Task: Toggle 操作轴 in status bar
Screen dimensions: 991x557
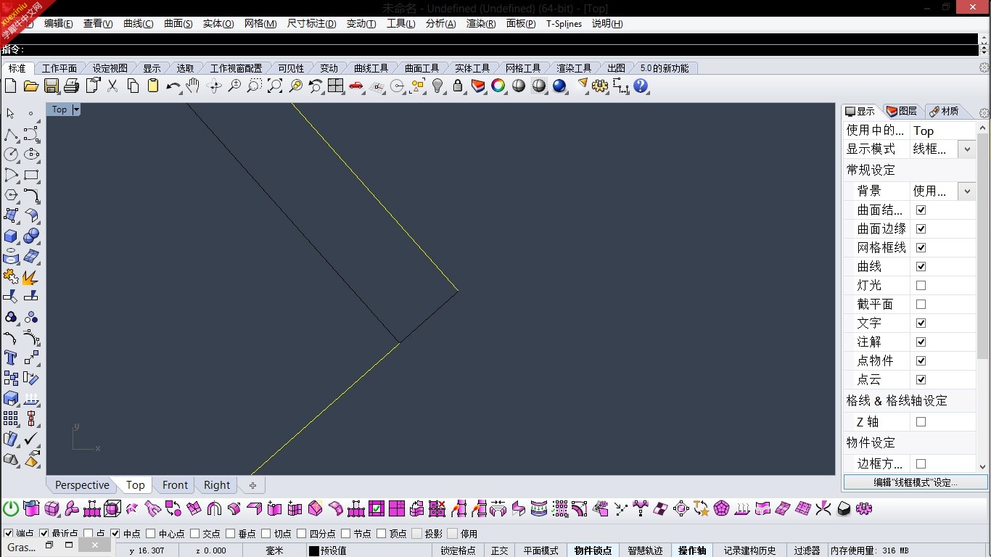Action: click(692, 550)
